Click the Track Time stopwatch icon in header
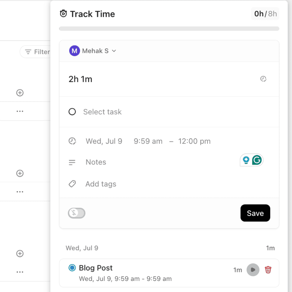 [63, 14]
